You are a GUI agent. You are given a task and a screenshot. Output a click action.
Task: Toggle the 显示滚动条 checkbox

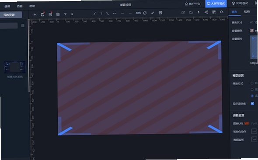pyautogui.click(x=252, y=103)
